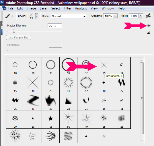Open the Image menu
Screen dimensions: 154x146
tap(31, 8)
